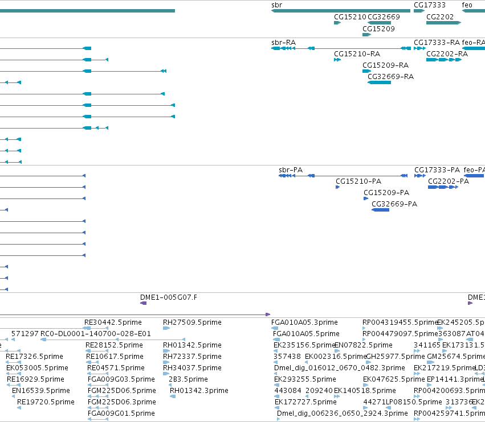Select Dmel_dig_016012_0670_0482.3prime
Screen dimensions: 485x422
coord(276,374)
